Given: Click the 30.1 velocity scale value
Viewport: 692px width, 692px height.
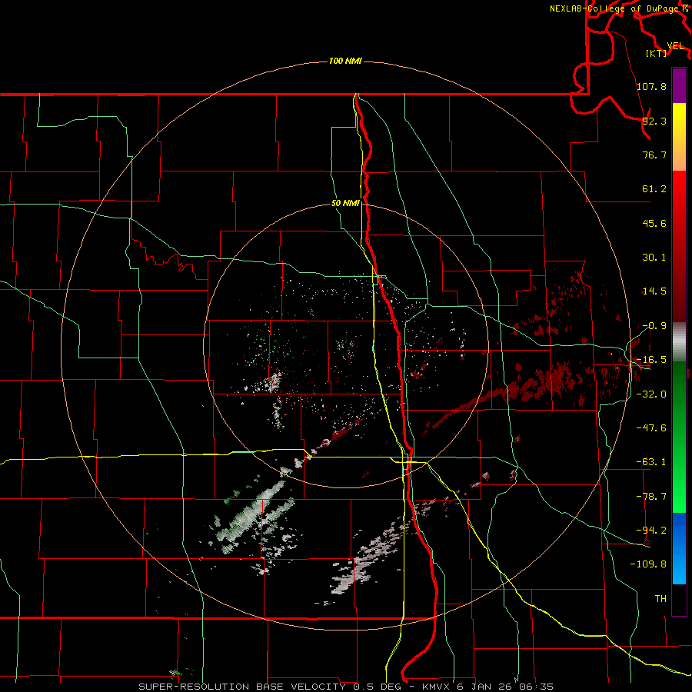Looking at the screenshot, I should (654, 258).
